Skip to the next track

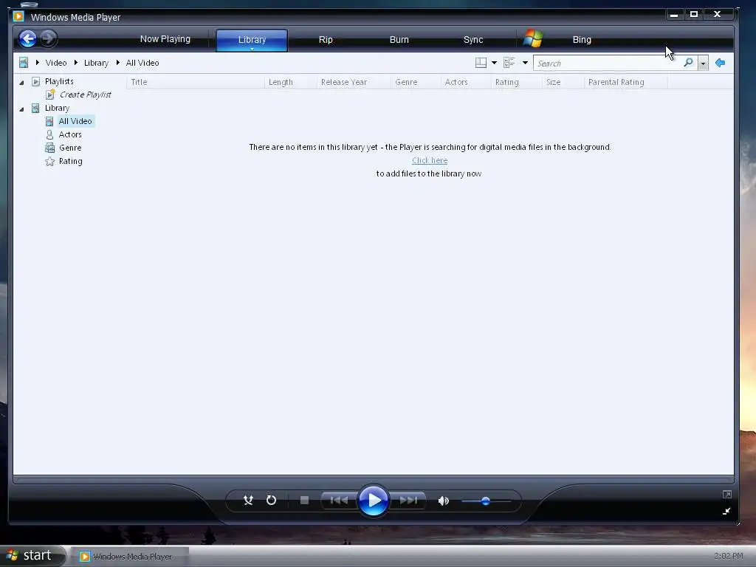click(x=408, y=501)
